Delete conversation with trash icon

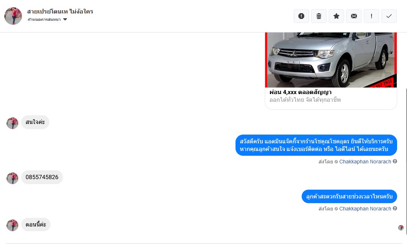click(x=319, y=16)
